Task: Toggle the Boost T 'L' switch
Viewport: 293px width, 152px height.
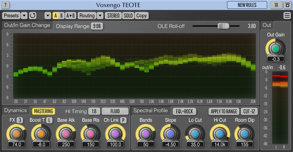Action: click(x=49, y=120)
